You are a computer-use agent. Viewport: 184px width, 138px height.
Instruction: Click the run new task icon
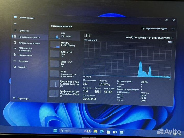[143, 28]
